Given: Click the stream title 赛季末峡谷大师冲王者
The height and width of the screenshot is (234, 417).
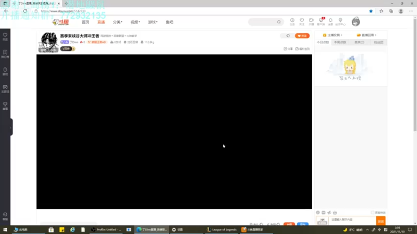Looking at the screenshot, I should pos(80,36).
